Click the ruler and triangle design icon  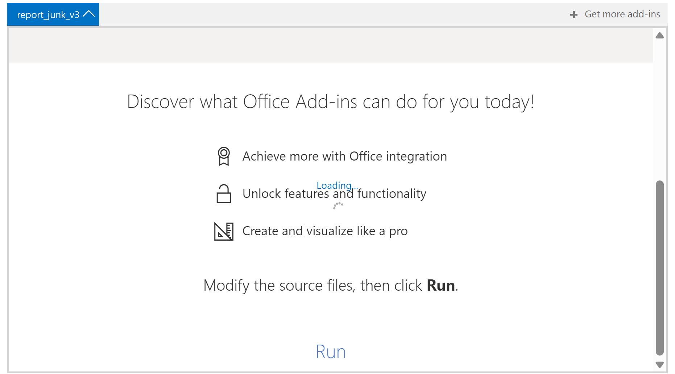224,231
